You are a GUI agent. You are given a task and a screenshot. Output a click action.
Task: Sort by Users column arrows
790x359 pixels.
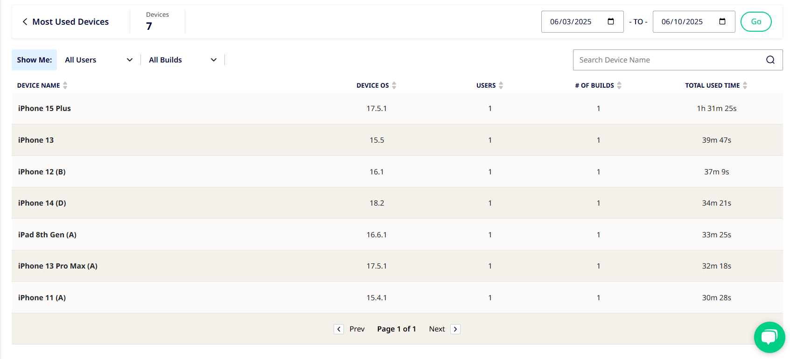pos(501,85)
